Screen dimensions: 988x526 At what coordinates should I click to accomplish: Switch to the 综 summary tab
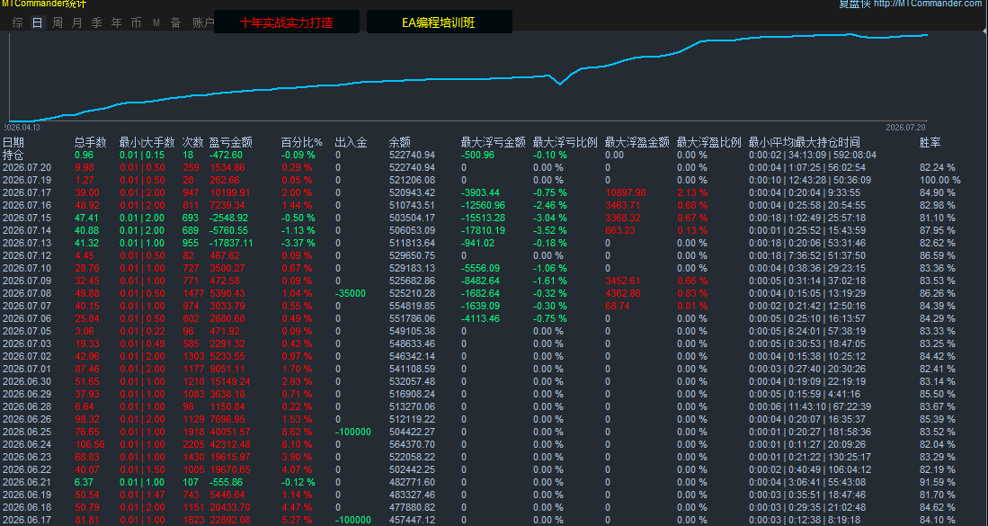point(18,22)
